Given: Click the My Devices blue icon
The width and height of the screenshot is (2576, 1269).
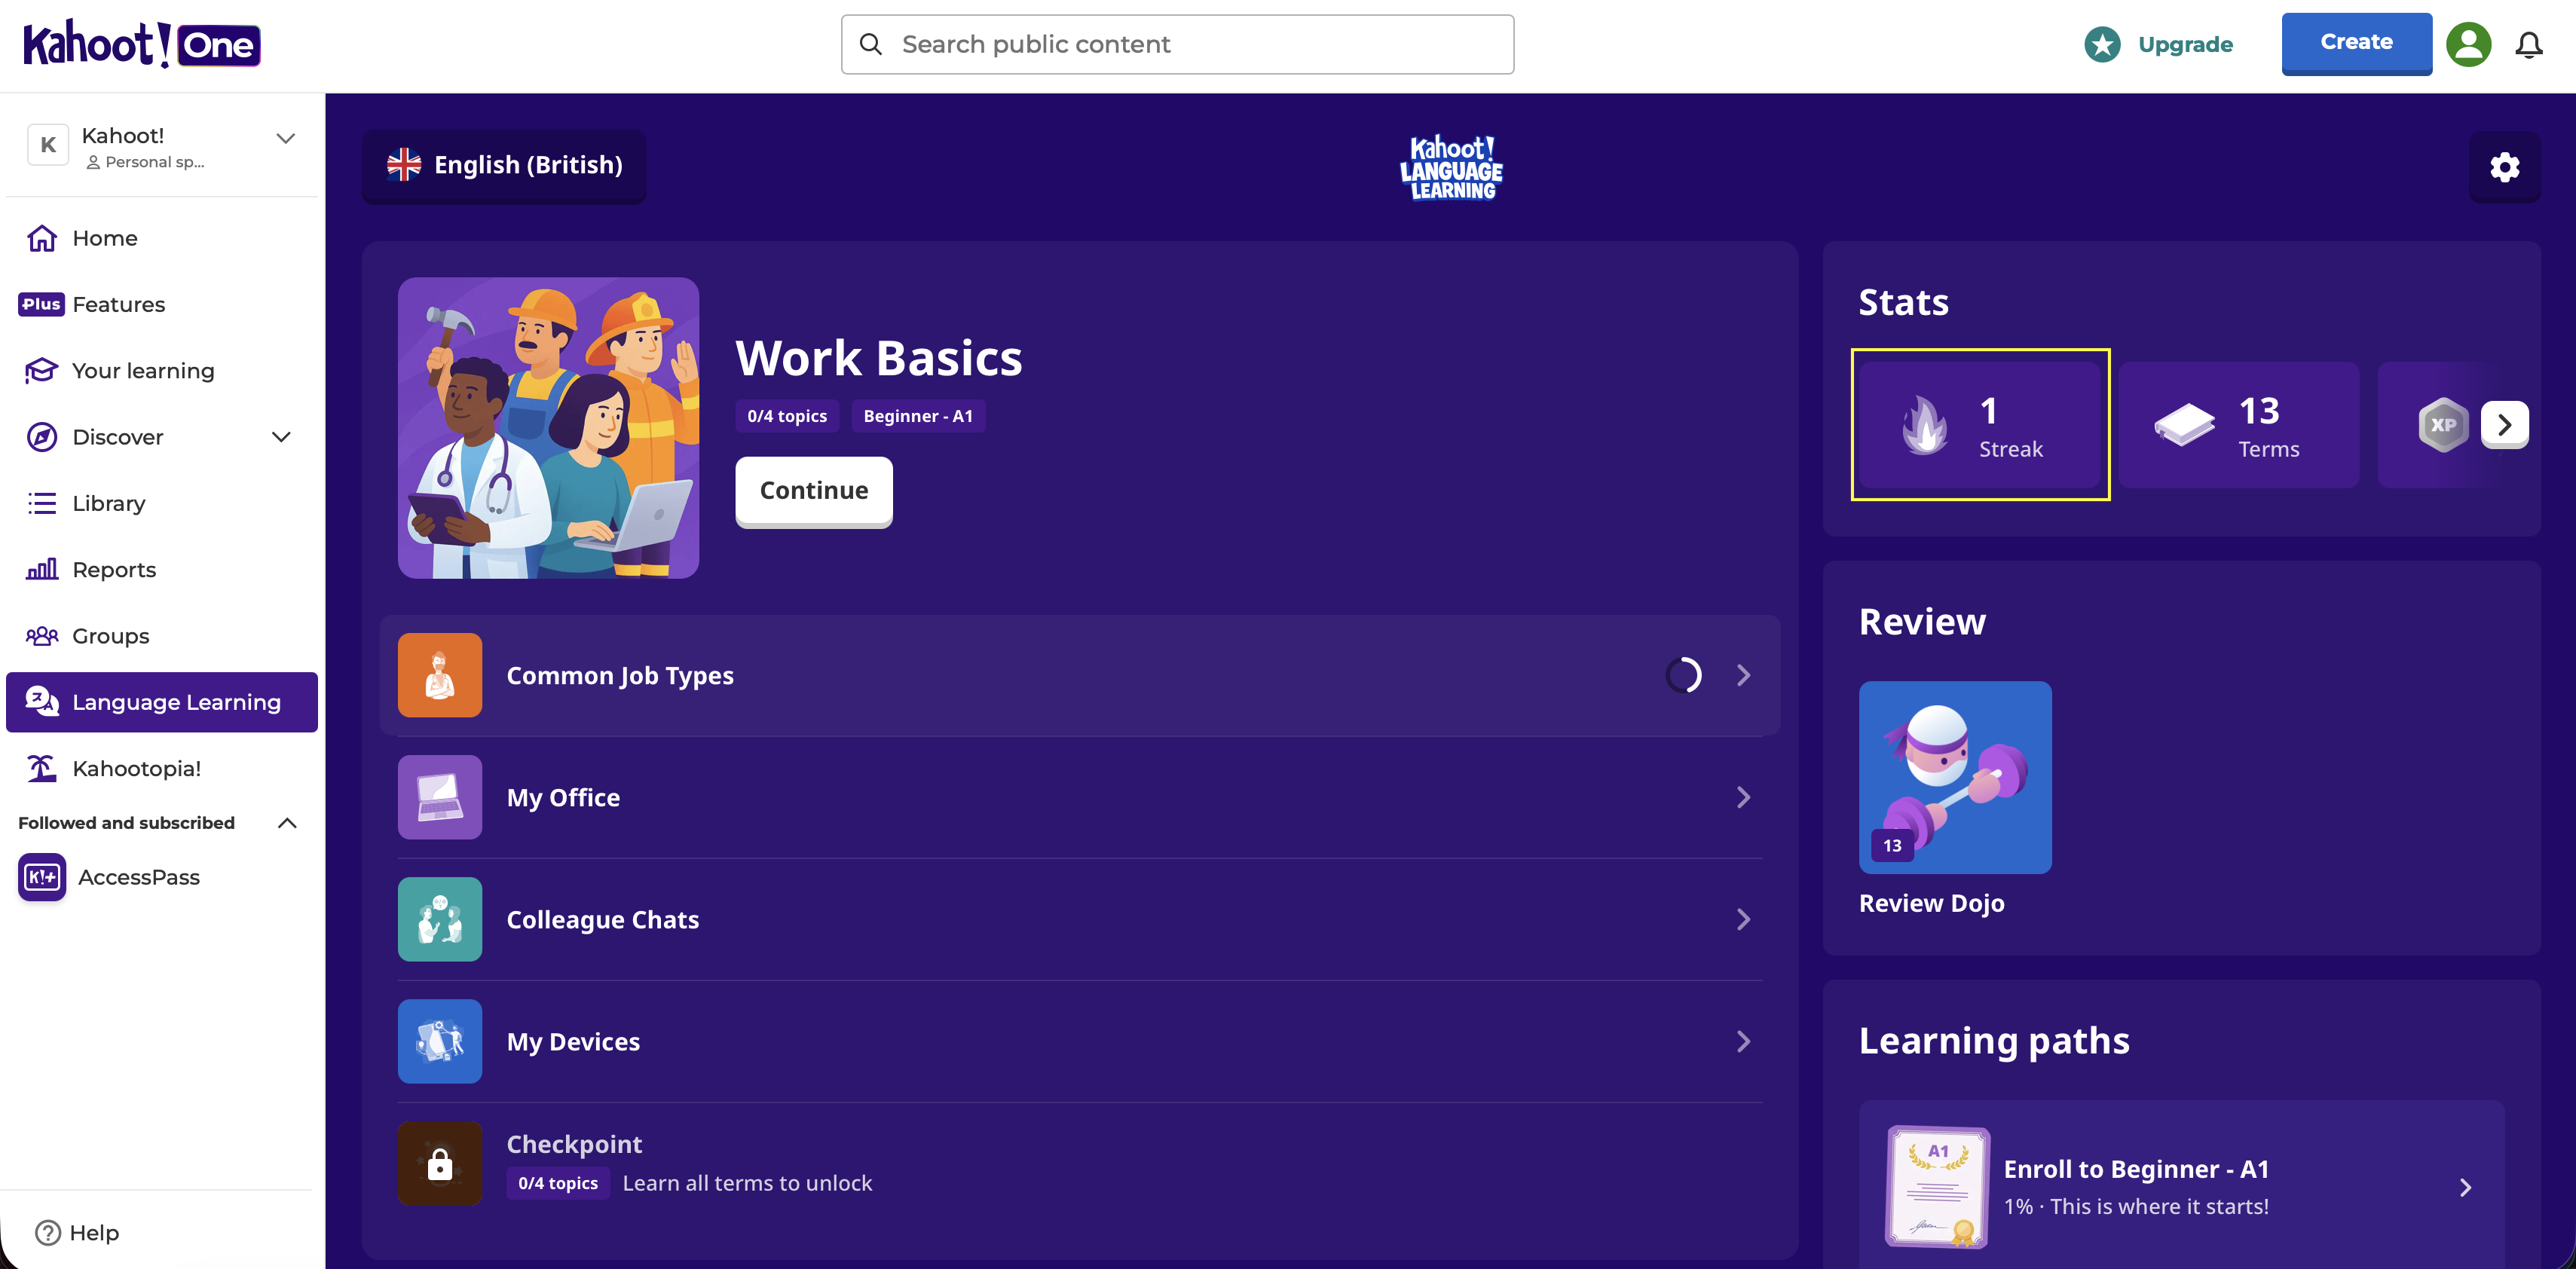Looking at the screenshot, I should 440,1041.
